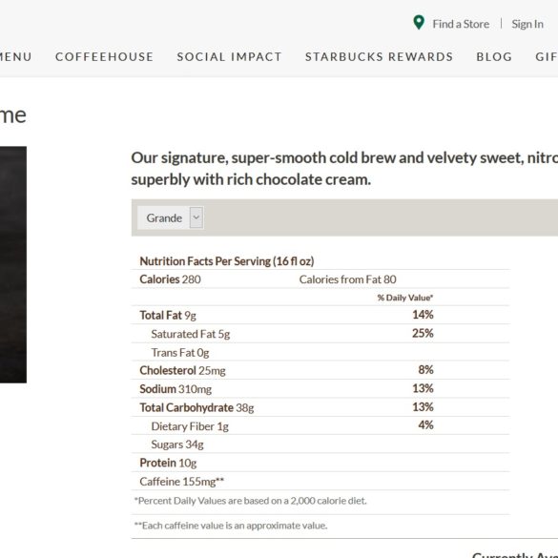Click the Caffeine 155mg row
Viewport: 558px width, 558px height.
coord(320,481)
